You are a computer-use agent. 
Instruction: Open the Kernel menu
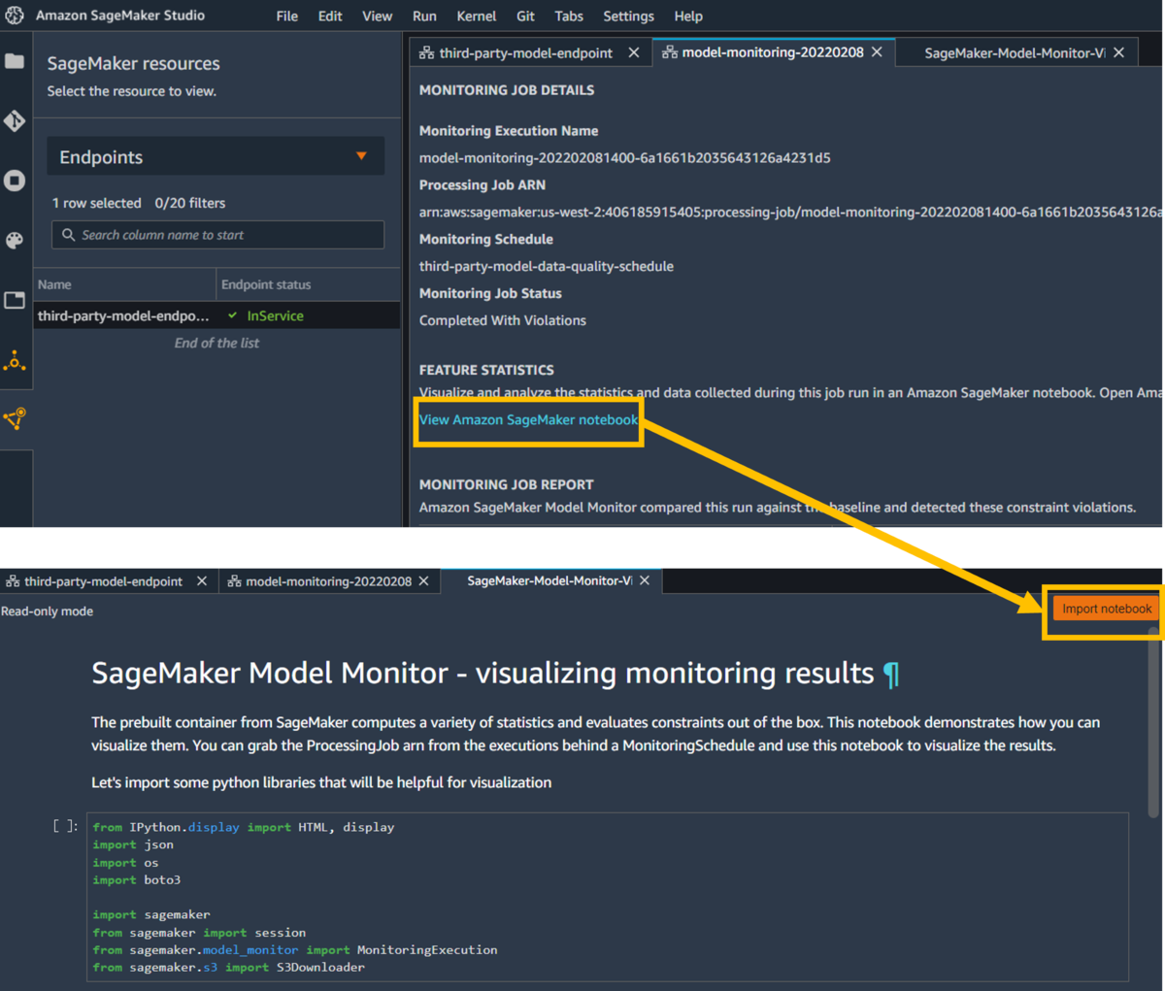tap(477, 17)
